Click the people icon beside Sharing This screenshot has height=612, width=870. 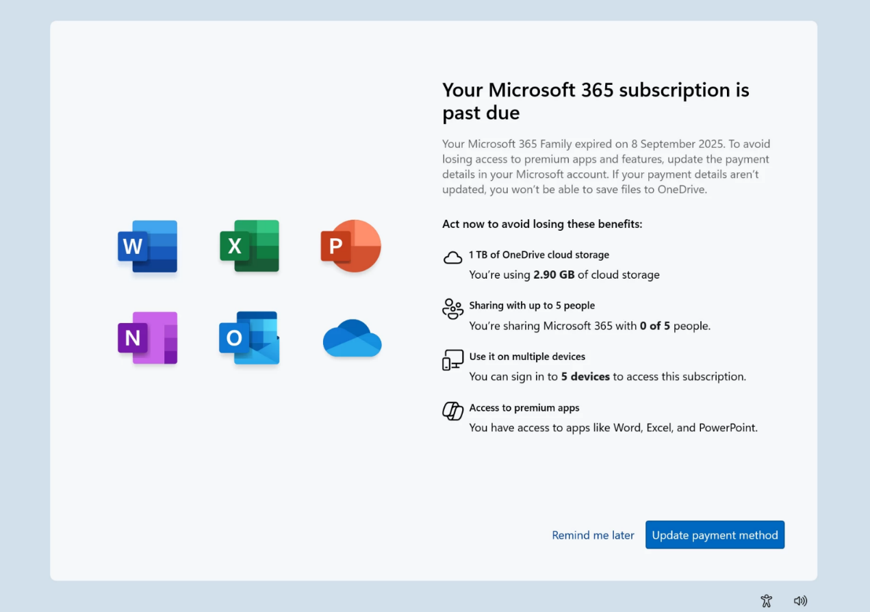coord(452,309)
